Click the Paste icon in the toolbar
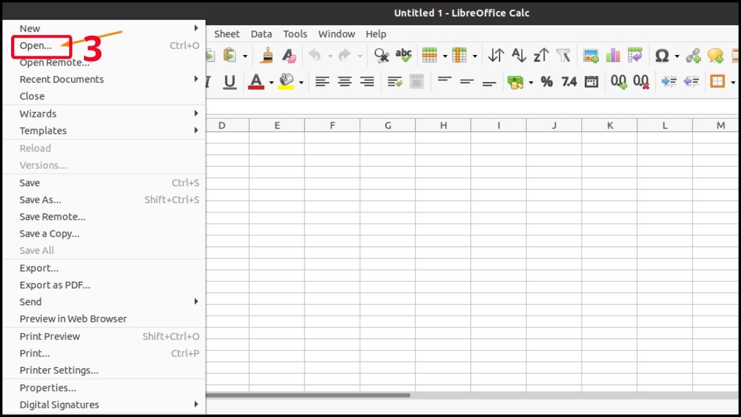Screen dimensions: 741x417 coord(229,56)
